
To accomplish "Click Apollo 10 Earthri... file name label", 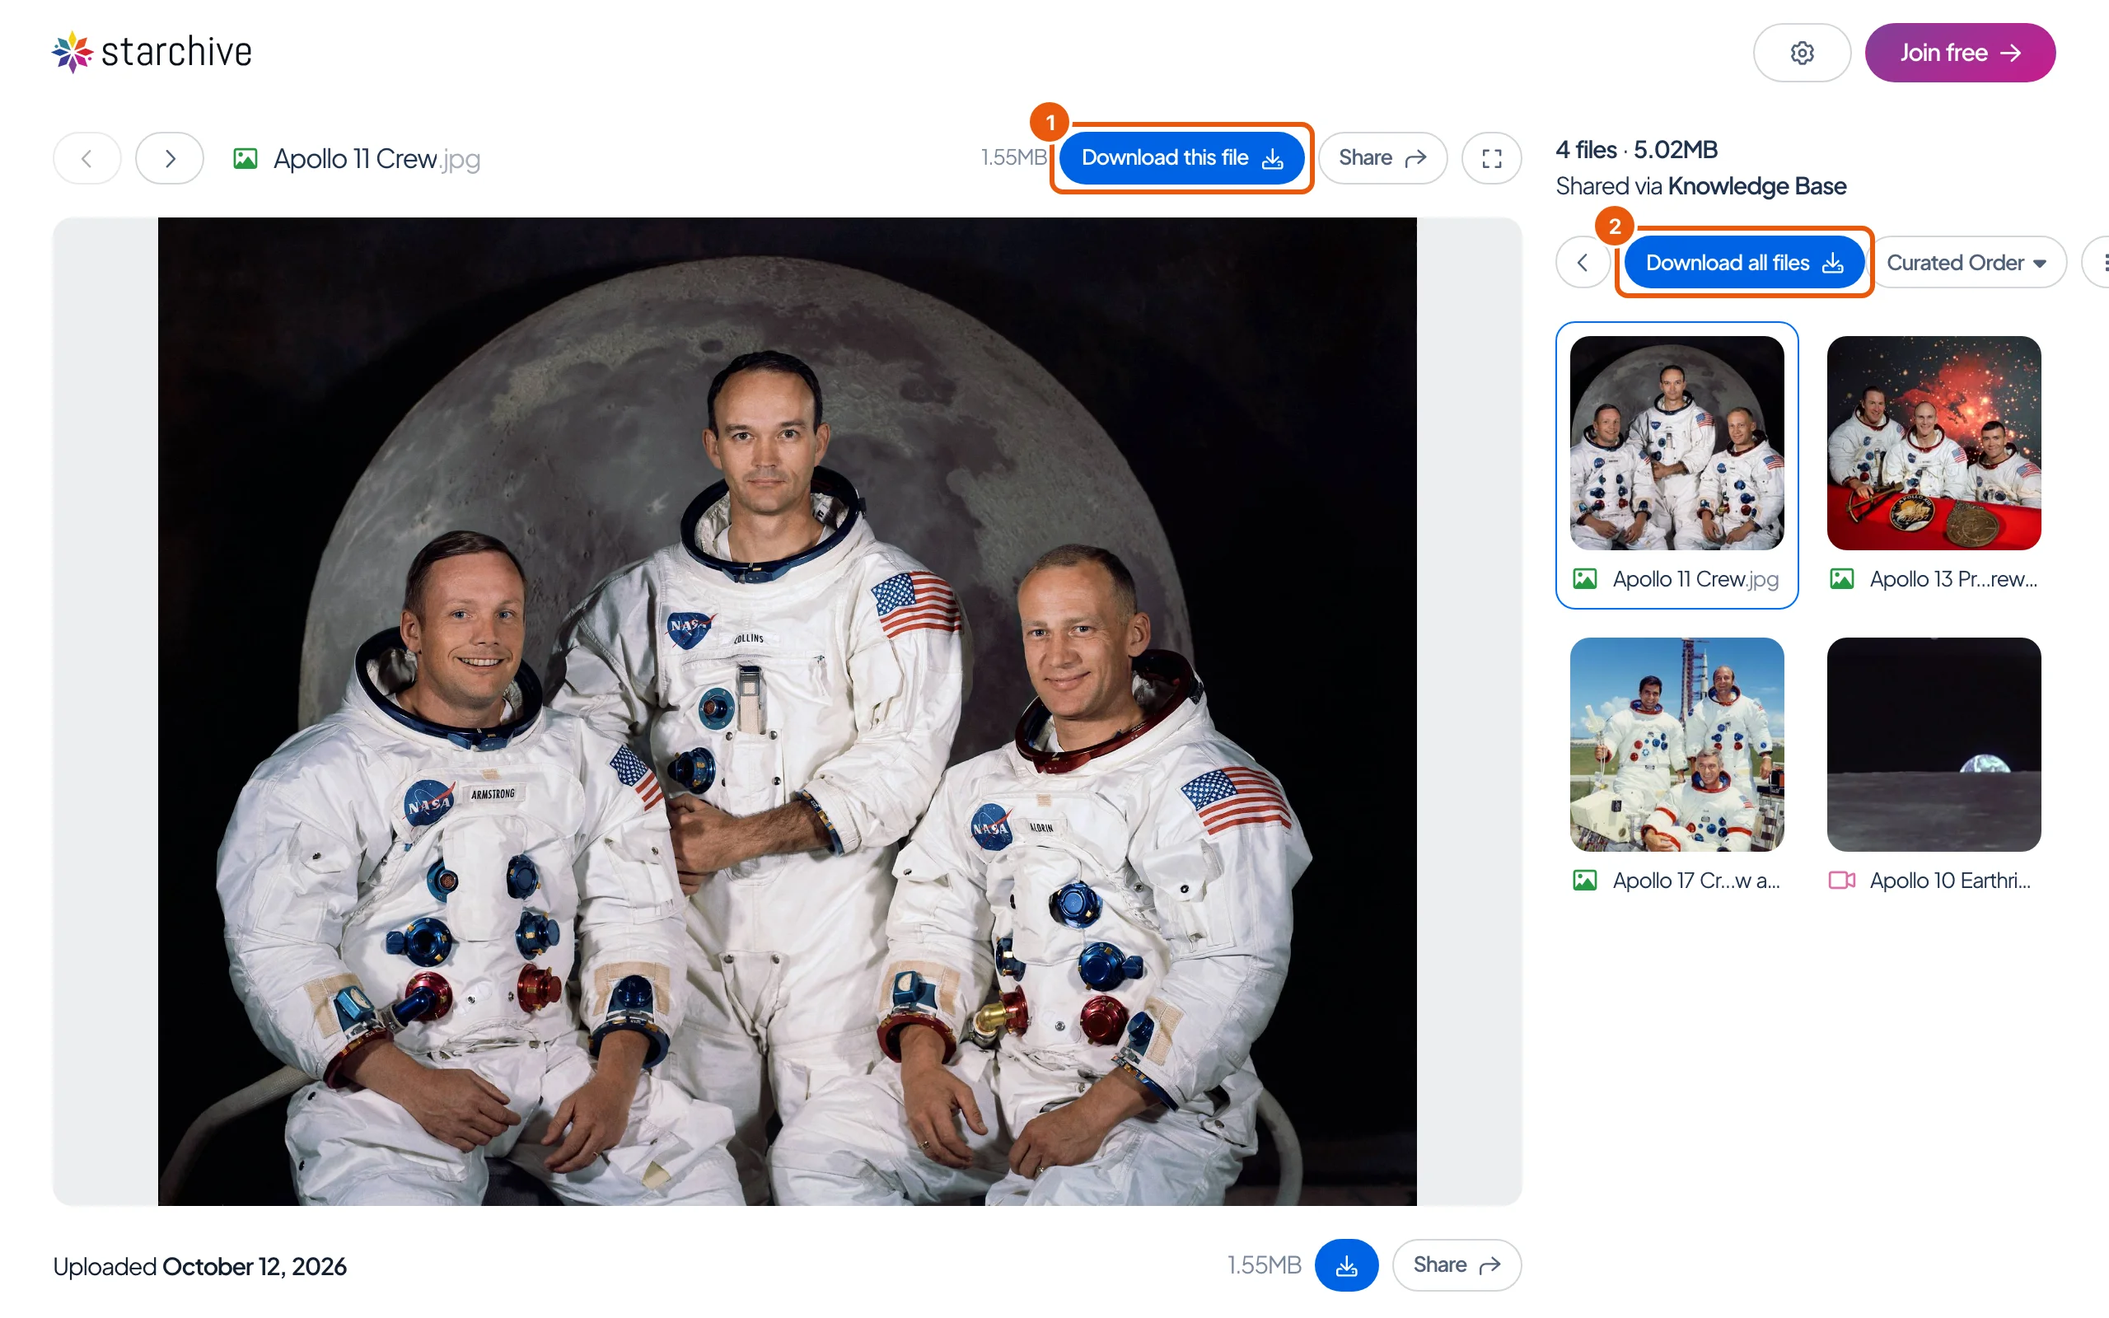I will click(x=1950, y=881).
